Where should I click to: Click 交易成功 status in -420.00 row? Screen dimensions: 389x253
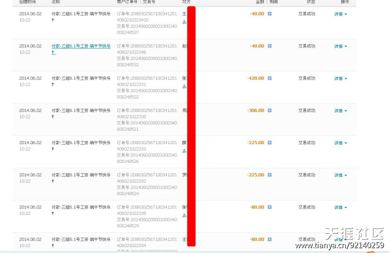click(x=307, y=78)
